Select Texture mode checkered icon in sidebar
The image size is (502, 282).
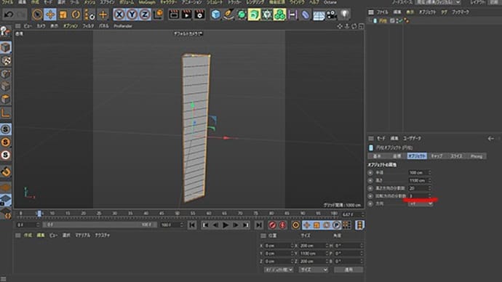(6, 61)
